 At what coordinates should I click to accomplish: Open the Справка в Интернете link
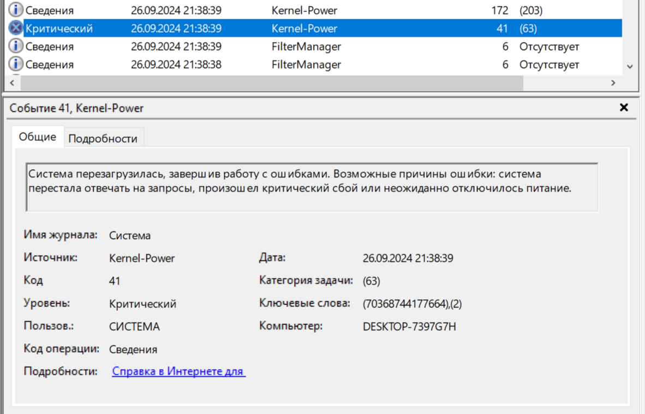pyautogui.click(x=178, y=371)
